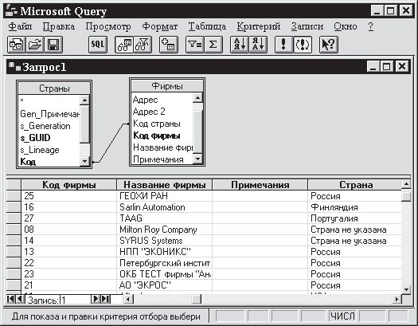Save the query with the floppy disk icon

pyautogui.click(x=53, y=45)
